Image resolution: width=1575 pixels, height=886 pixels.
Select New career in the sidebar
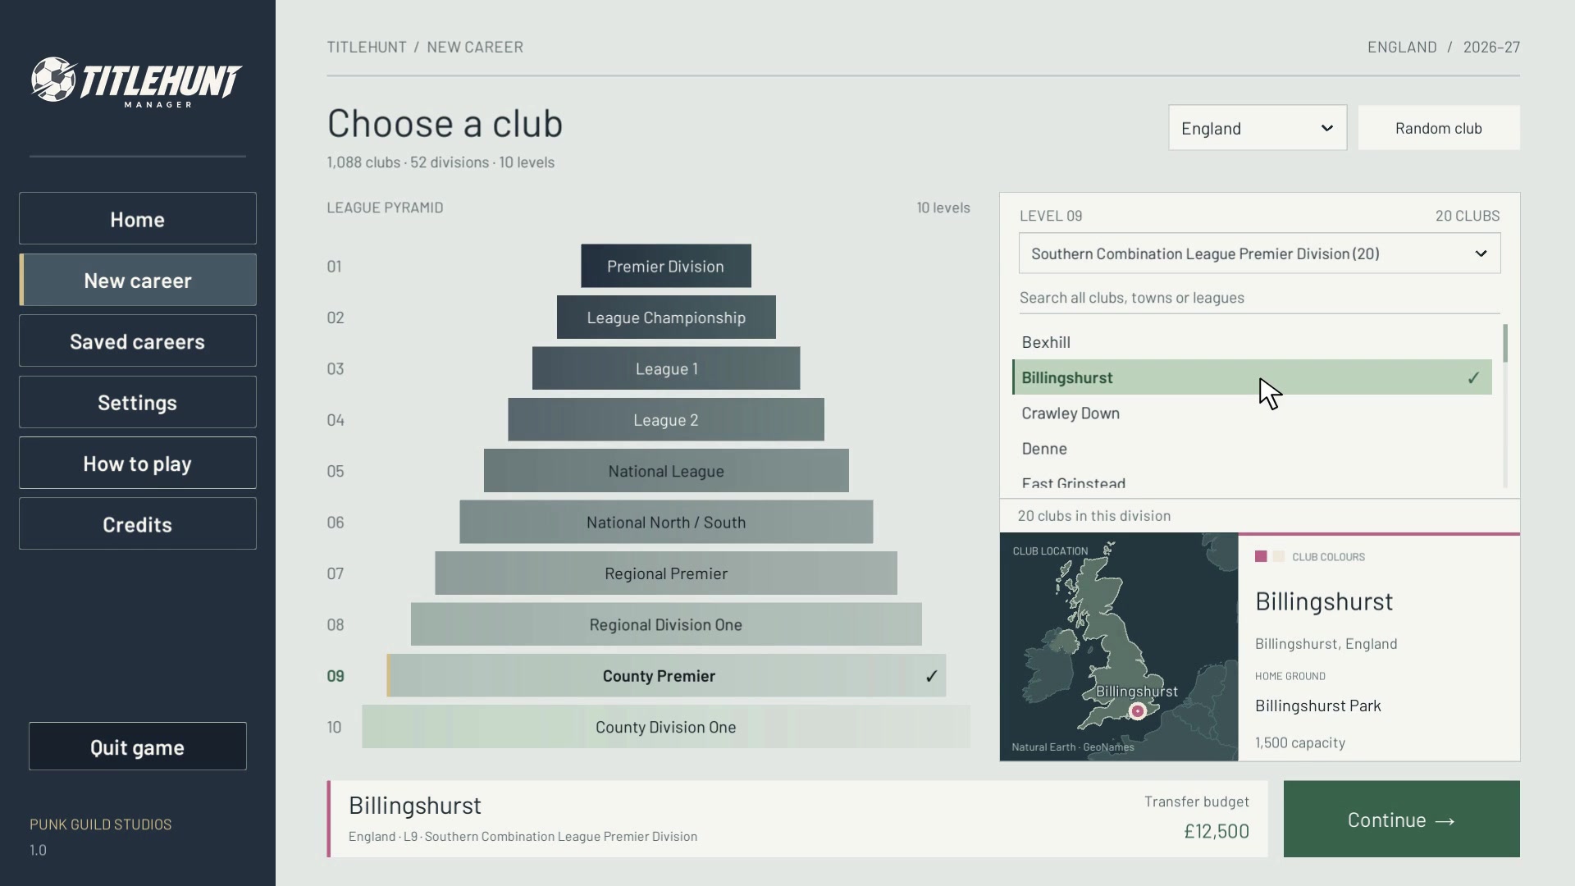click(x=138, y=281)
